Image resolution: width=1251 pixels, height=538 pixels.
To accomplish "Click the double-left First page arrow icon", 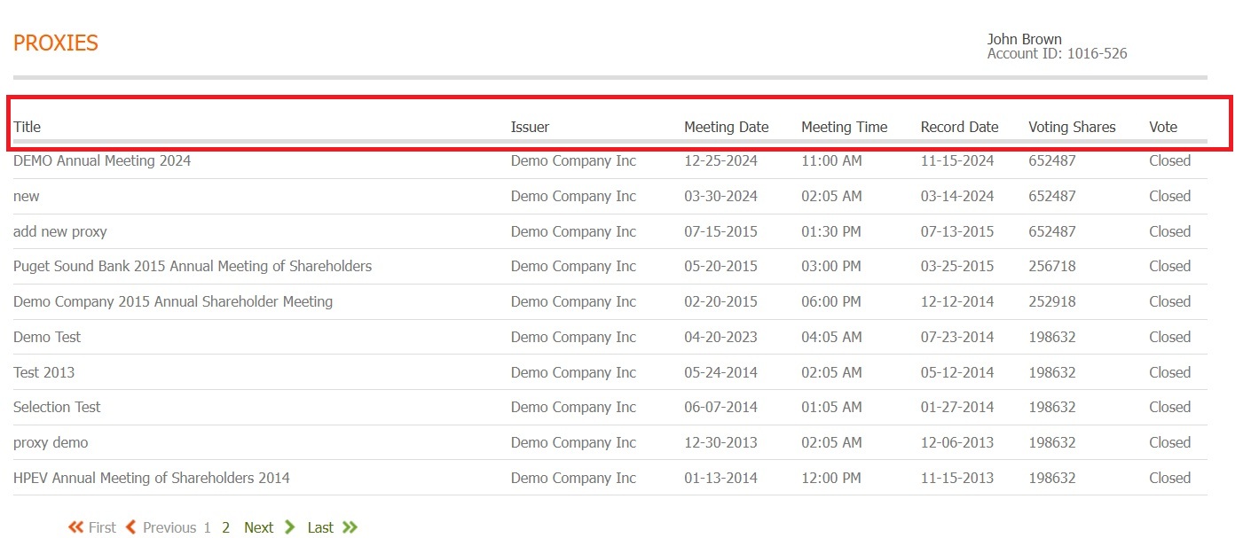I will pyautogui.click(x=76, y=527).
